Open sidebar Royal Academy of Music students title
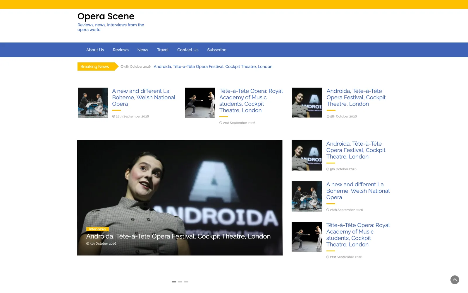 tap(358, 235)
